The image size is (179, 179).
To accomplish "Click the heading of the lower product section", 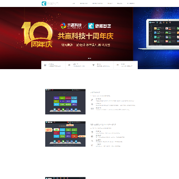I will pos(103,124).
